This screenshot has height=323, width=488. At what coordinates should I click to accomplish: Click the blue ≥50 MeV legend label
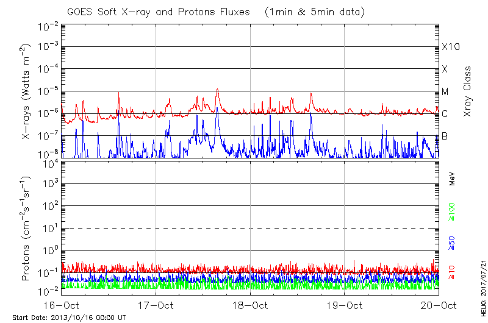[452, 243]
